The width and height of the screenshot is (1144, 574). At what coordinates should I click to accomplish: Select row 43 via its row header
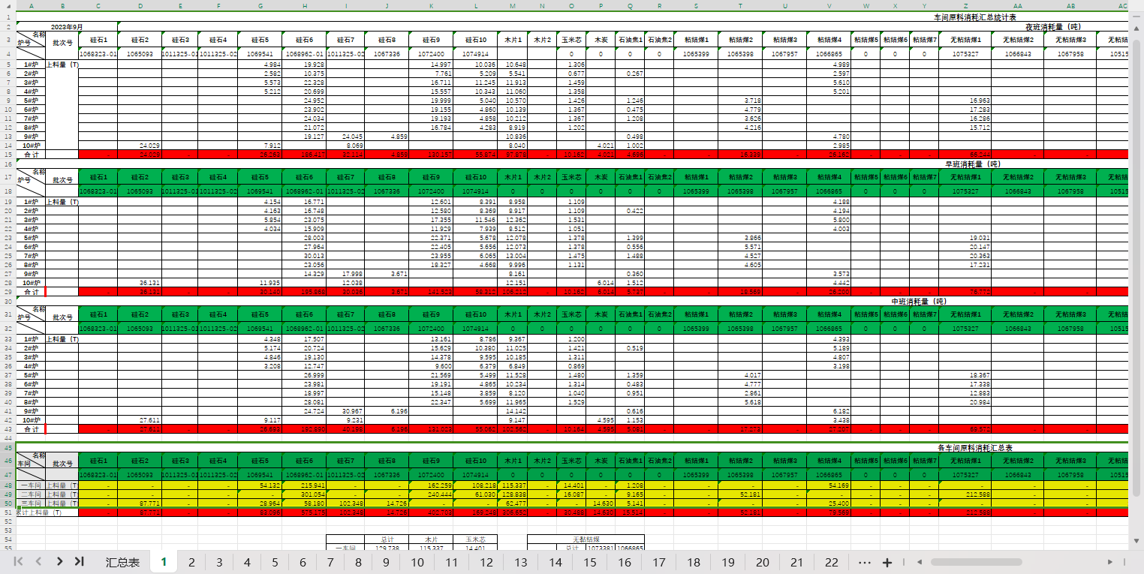[x=8, y=429]
